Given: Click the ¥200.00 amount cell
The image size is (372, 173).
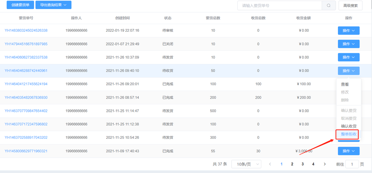Looking at the screenshot, I should (x=303, y=97).
